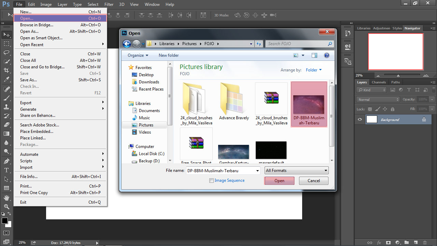Toggle lock all padlock icon
This screenshot has width=437, height=246.
pos(392,109)
